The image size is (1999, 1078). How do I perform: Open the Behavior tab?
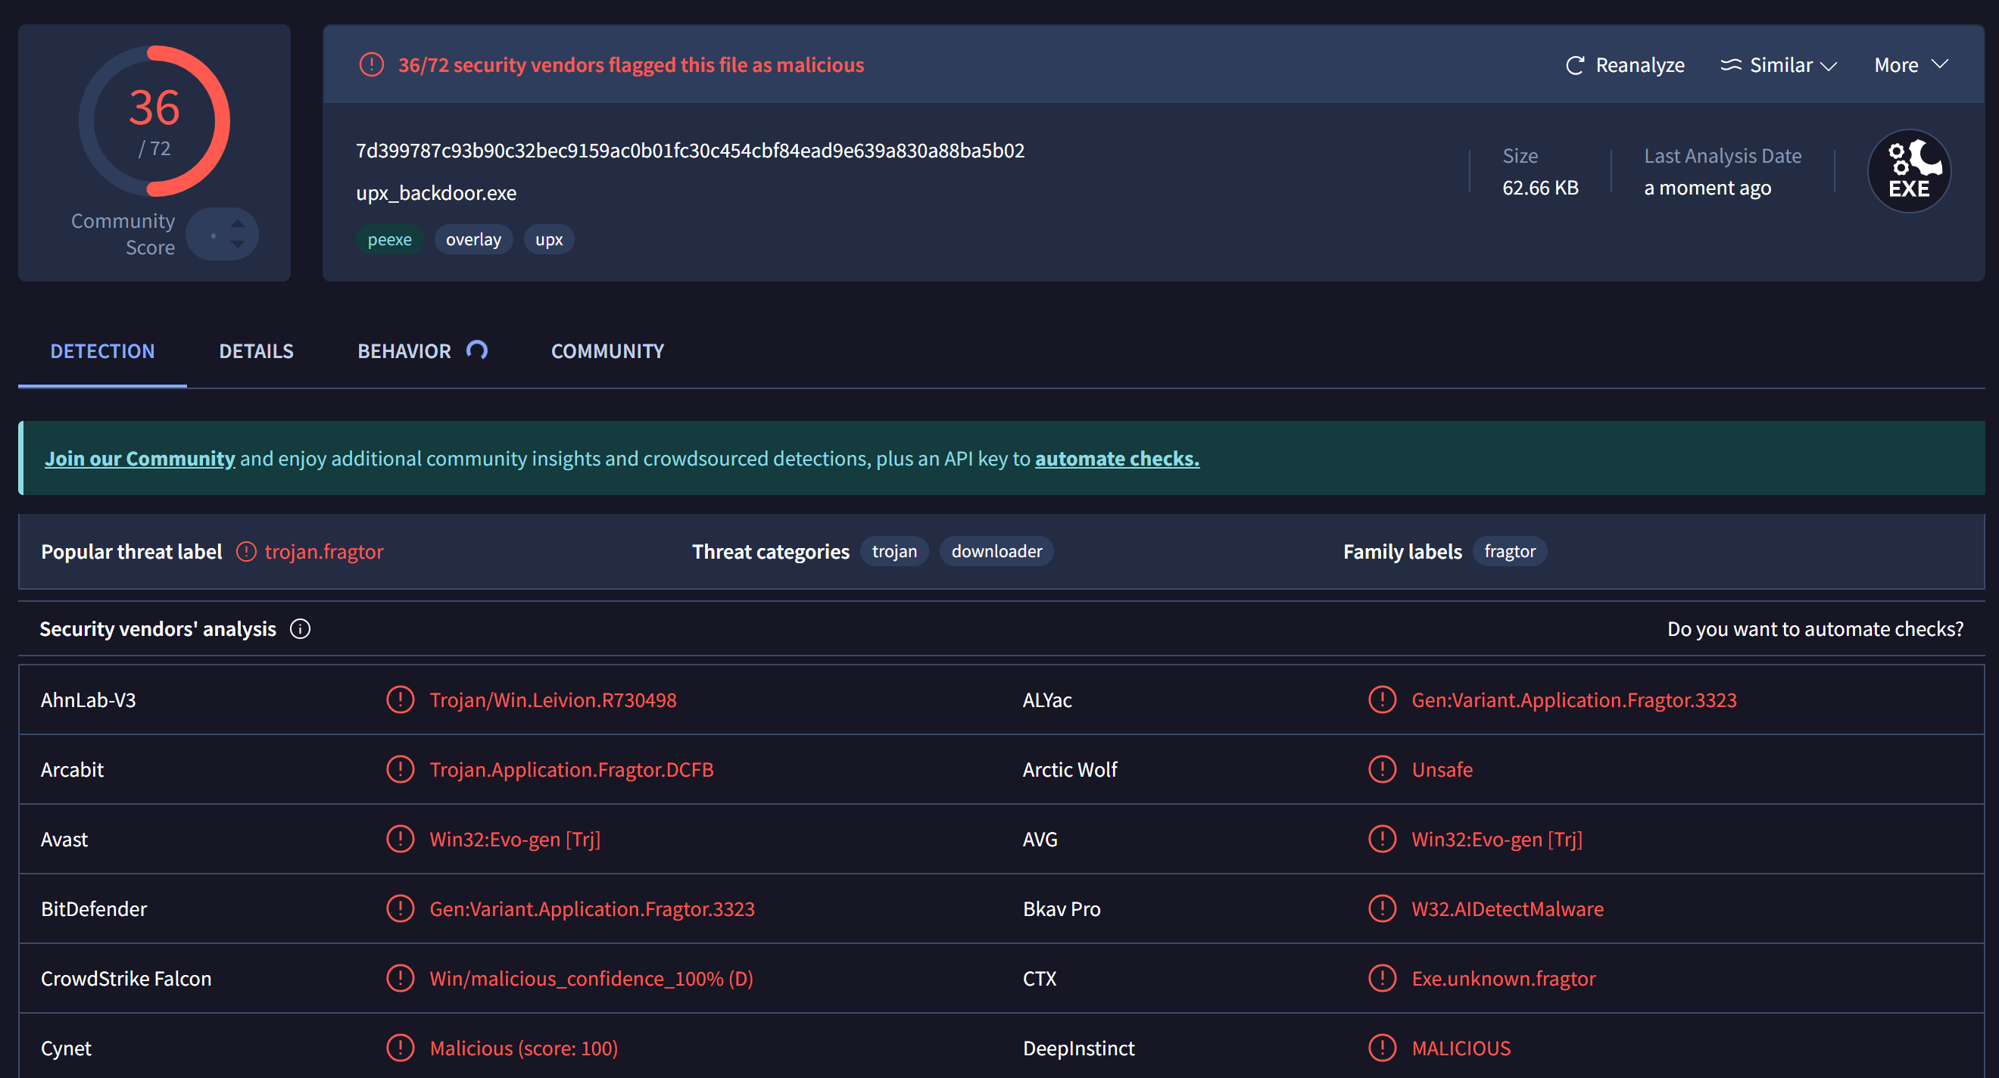coord(404,351)
